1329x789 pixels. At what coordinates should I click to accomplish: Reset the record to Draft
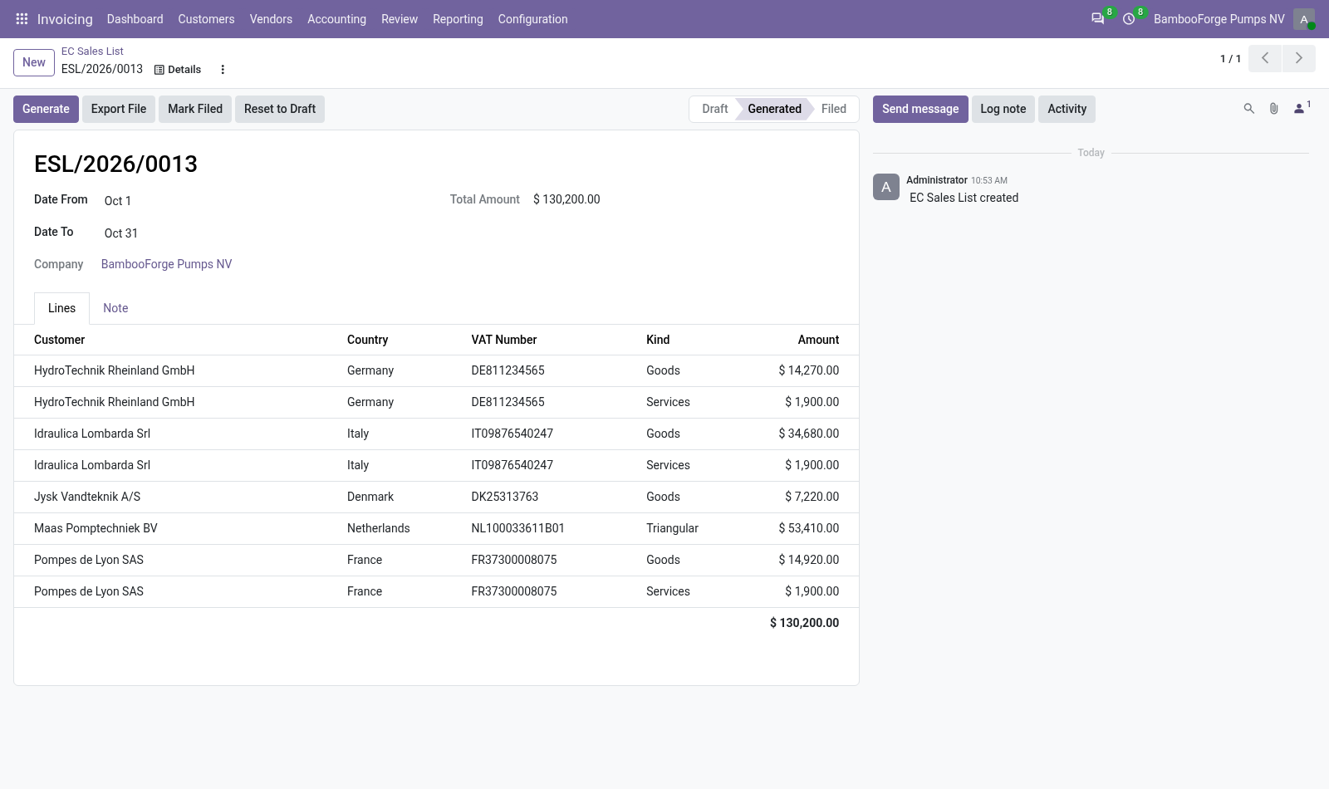point(280,109)
